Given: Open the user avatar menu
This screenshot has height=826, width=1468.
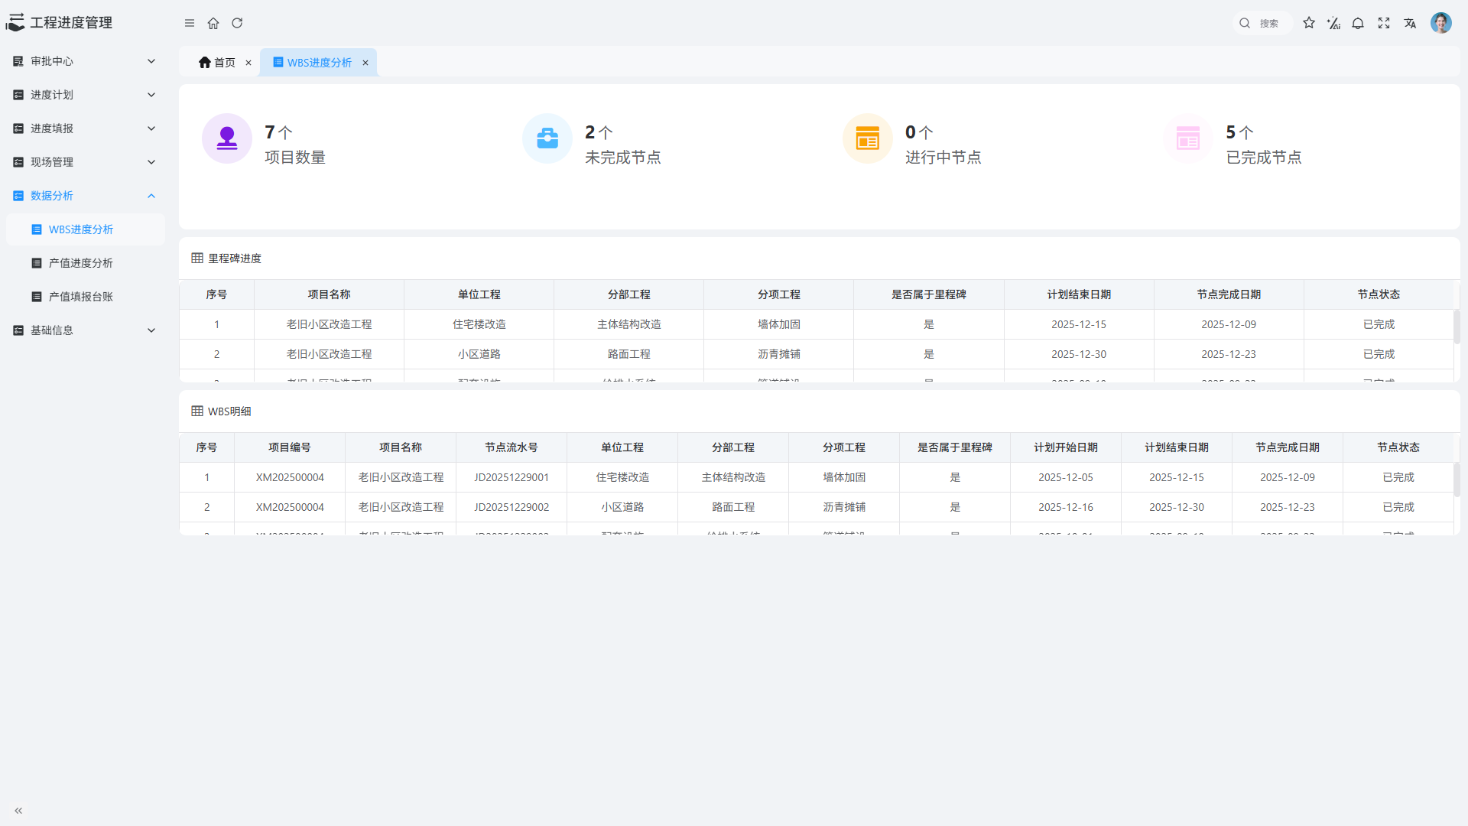Looking at the screenshot, I should (1441, 23).
